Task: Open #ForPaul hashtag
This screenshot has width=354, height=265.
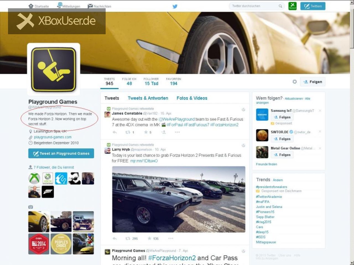Action: [175, 125]
